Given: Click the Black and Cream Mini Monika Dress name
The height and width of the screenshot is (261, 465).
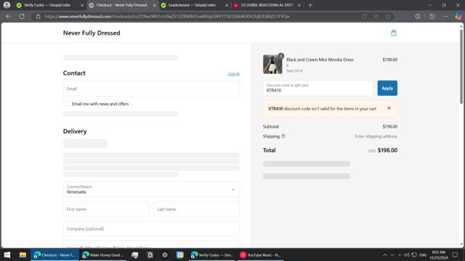Looking at the screenshot, I should [320, 59].
